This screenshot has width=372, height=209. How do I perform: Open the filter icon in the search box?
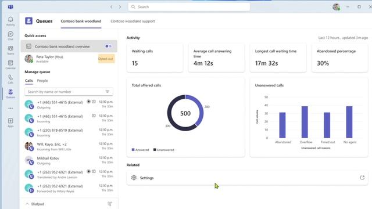click(107, 92)
